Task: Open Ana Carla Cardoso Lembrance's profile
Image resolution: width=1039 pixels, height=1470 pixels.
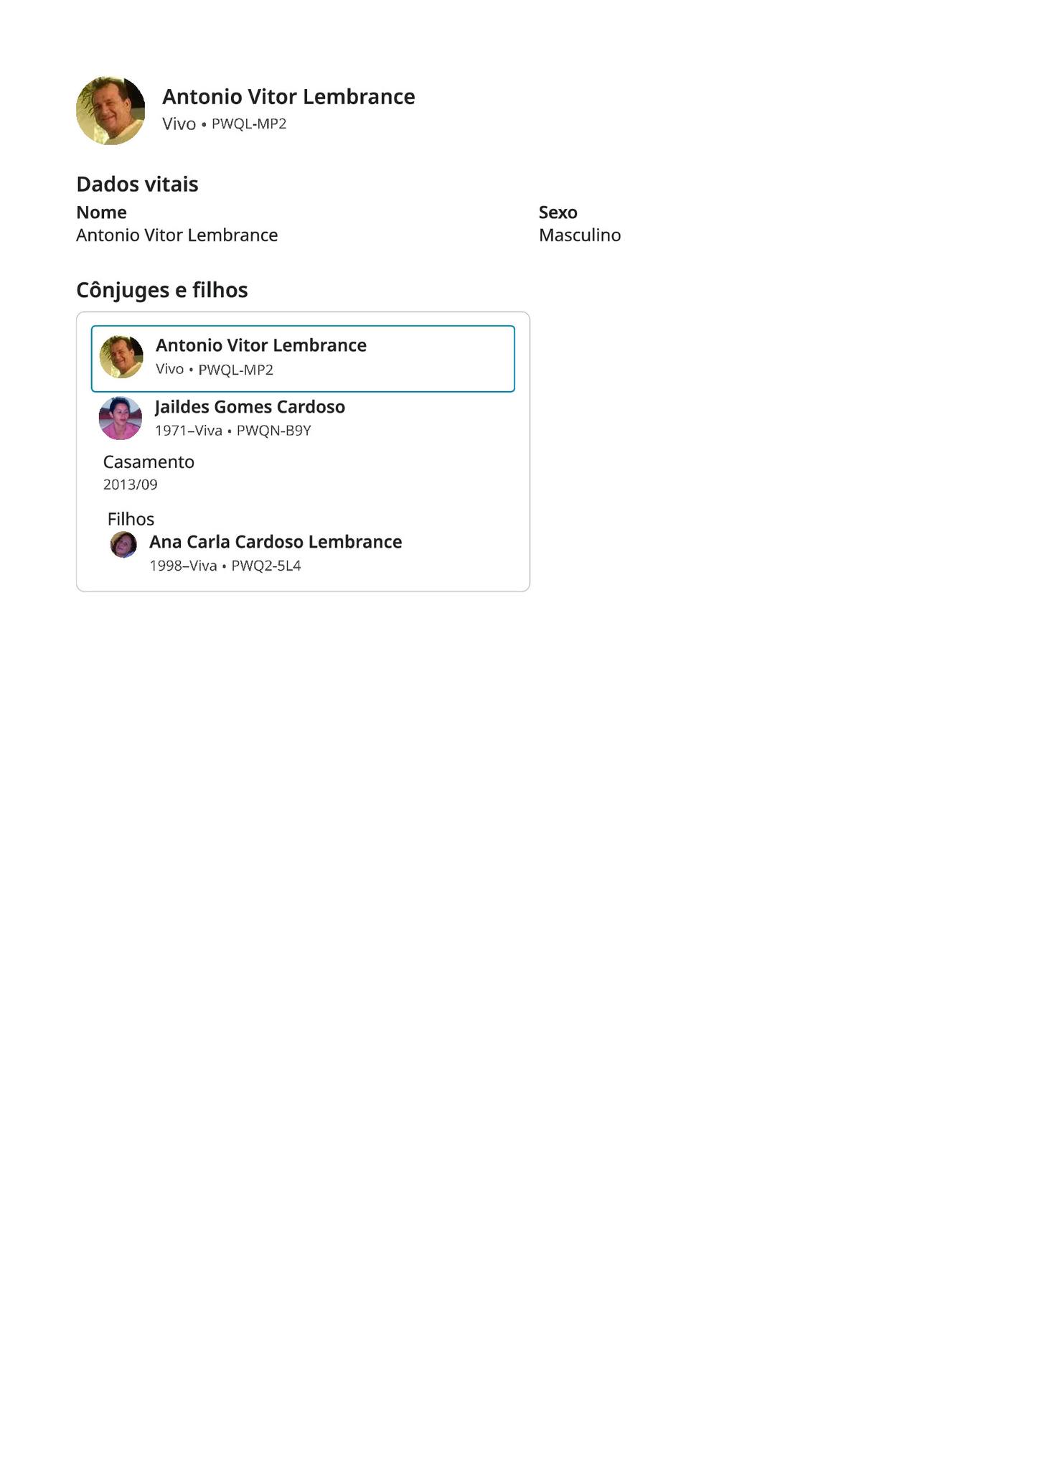Action: coord(276,542)
